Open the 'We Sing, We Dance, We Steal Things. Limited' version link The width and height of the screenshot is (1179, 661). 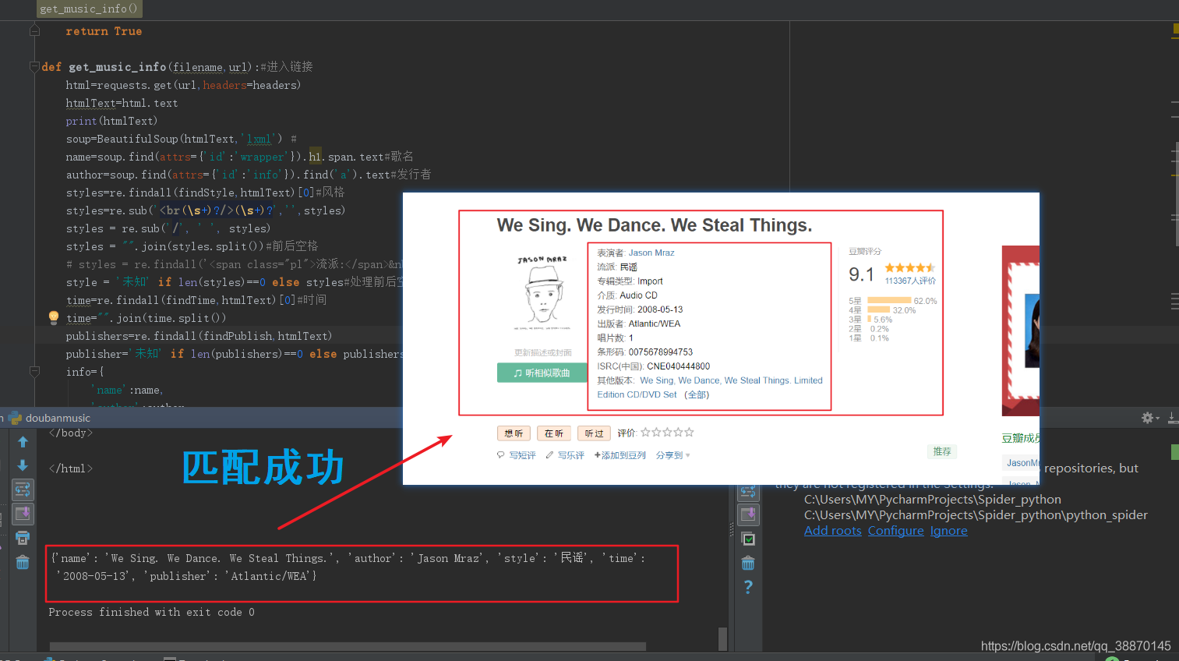(731, 380)
